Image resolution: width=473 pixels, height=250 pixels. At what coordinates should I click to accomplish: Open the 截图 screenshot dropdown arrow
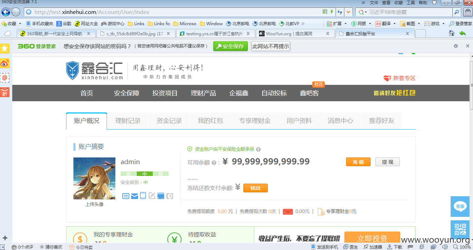(x=419, y=24)
